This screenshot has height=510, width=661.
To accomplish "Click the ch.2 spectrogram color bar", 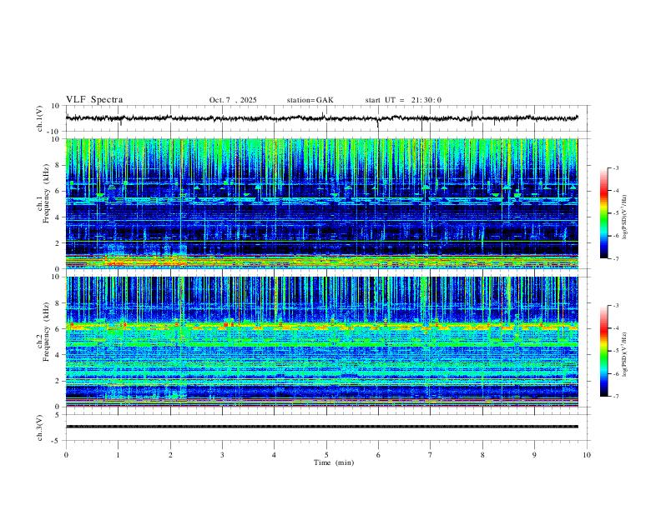I will [x=603, y=351].
